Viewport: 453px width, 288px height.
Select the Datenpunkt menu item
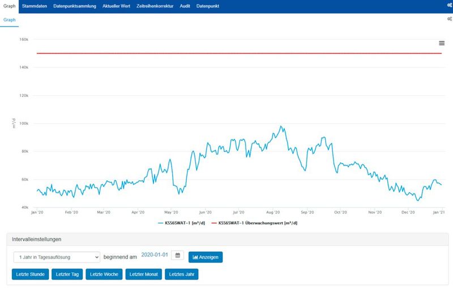pos(208,6)
